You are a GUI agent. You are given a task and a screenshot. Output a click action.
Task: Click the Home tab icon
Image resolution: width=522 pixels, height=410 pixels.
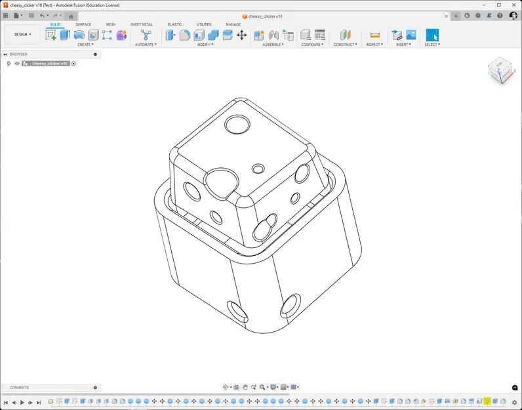tap(71, 16)
